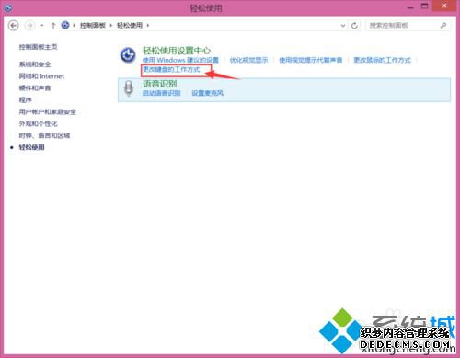Click the search magnifier icon

[443, 26]
